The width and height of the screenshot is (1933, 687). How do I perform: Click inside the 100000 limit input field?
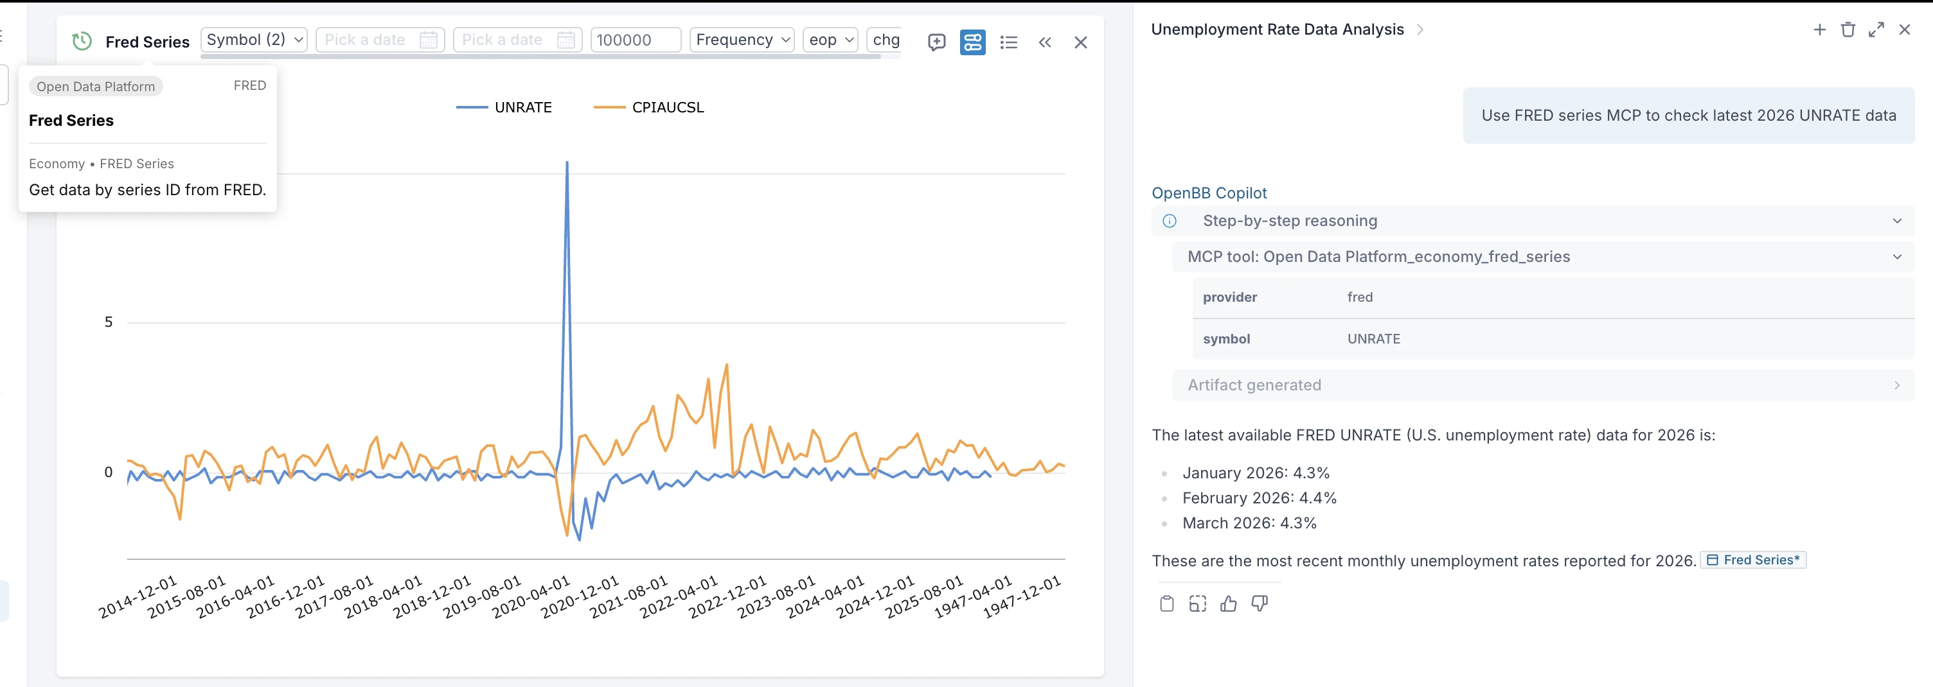coord(635,40)
